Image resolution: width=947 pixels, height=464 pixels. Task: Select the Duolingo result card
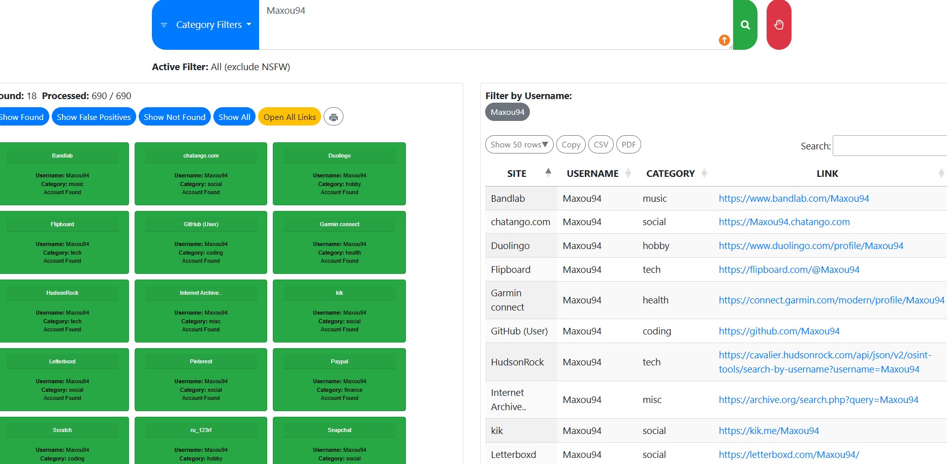pos(339,174)
